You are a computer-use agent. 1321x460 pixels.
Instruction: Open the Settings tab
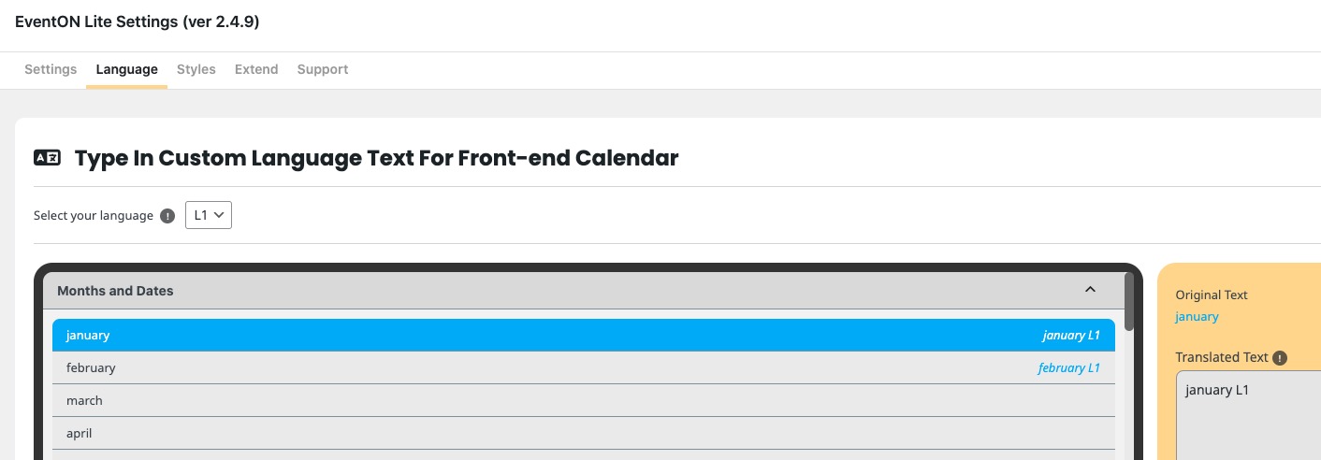51,69
